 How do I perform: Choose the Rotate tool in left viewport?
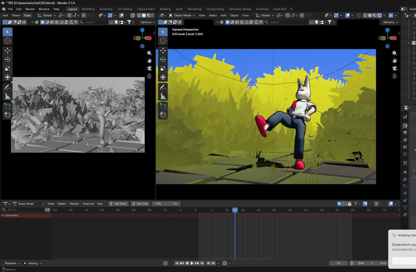(x=7, y=59)
